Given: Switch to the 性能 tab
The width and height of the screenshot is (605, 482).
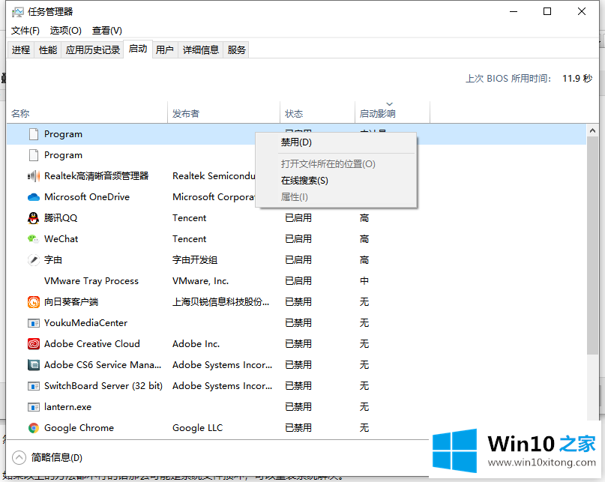Looking at the screenshot, I should 48,49.
